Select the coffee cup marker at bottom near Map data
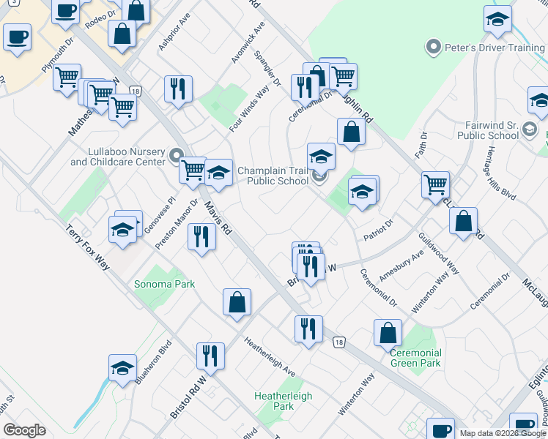Screen dimensions: 548x439 click(x=441, y=429)
